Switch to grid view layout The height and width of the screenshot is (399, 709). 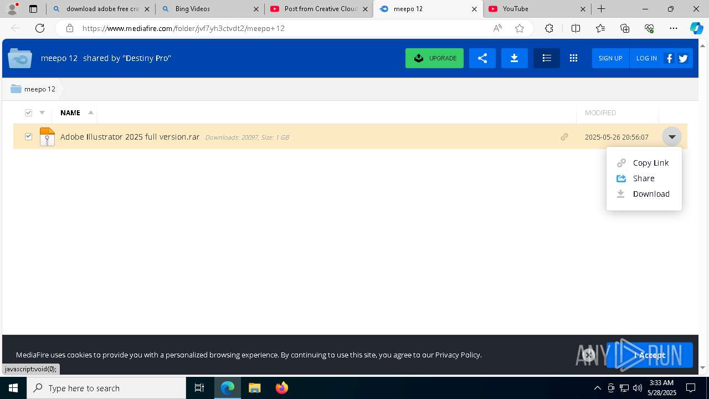tap(573, 58)
